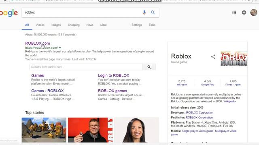Open Developer ROBLOX Corporation link
The height and width of the screenshot is (145, 259).
(200, 112)
